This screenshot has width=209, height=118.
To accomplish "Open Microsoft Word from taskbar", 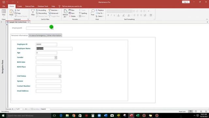I will coord(106,115).
